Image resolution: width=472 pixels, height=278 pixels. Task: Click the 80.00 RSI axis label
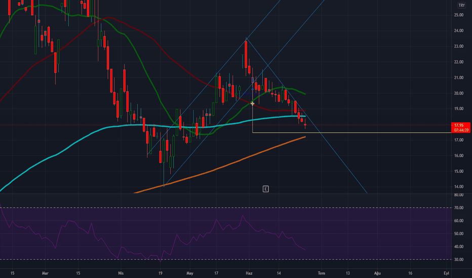[459, 195]
